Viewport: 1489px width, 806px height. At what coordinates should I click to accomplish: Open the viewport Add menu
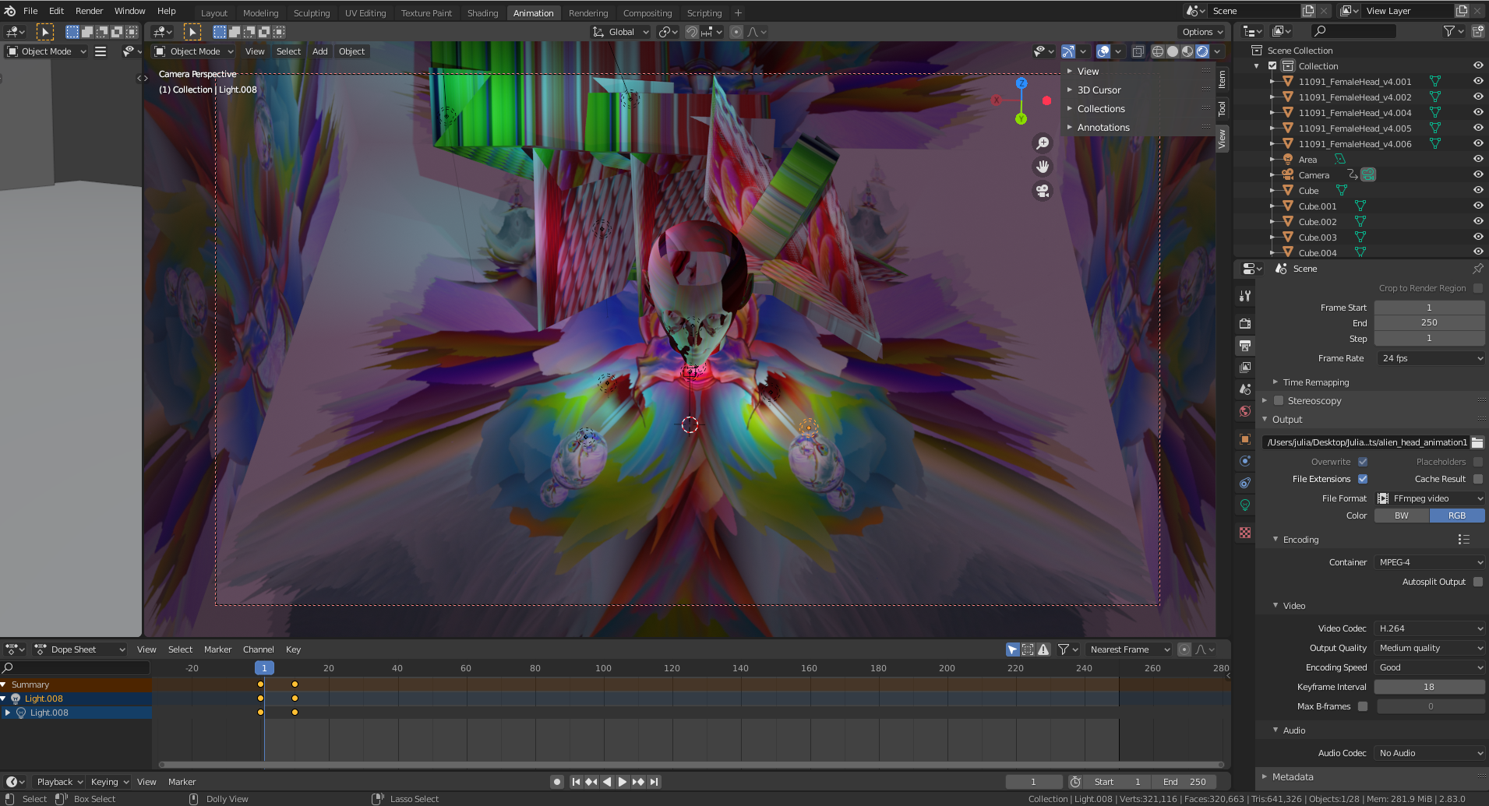pyautogui.click(x=319, y=51)
